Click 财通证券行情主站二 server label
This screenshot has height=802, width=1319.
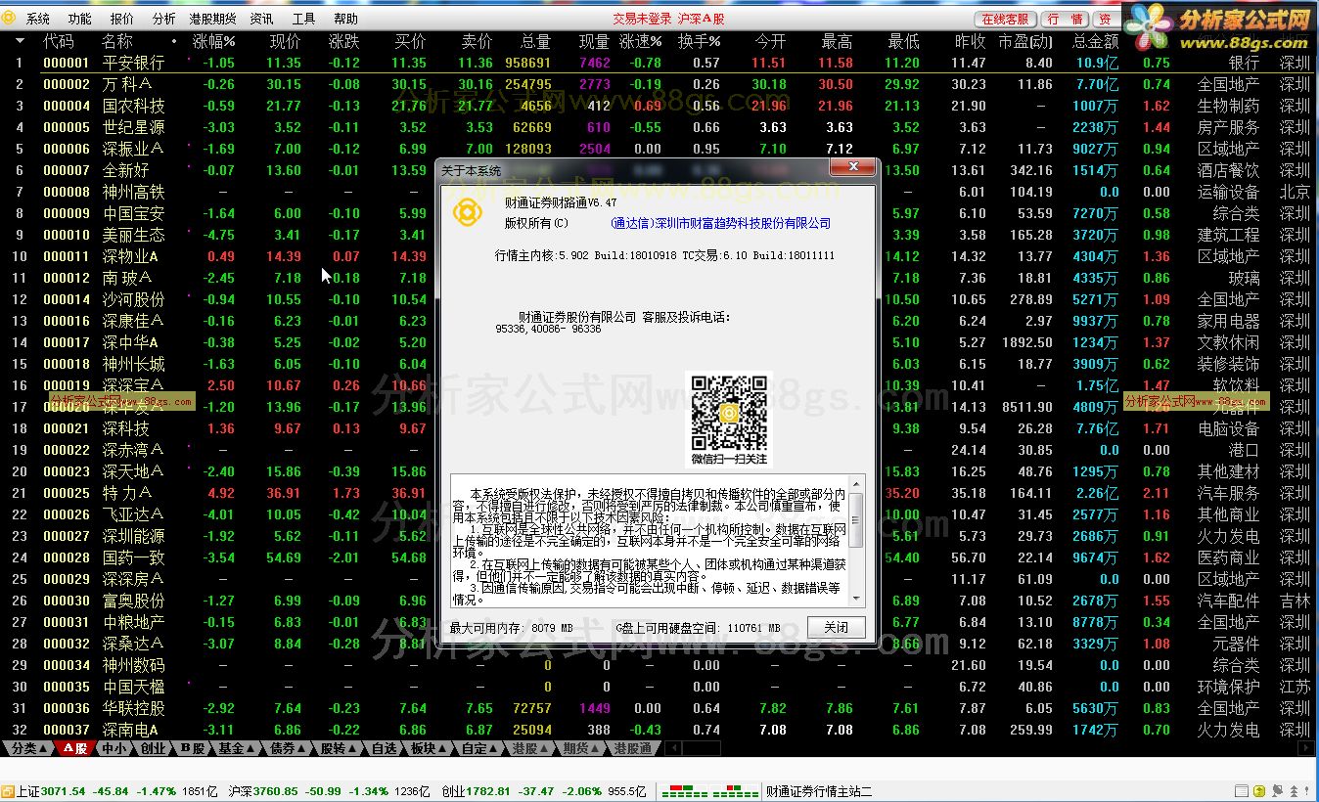tap(819, 791)
